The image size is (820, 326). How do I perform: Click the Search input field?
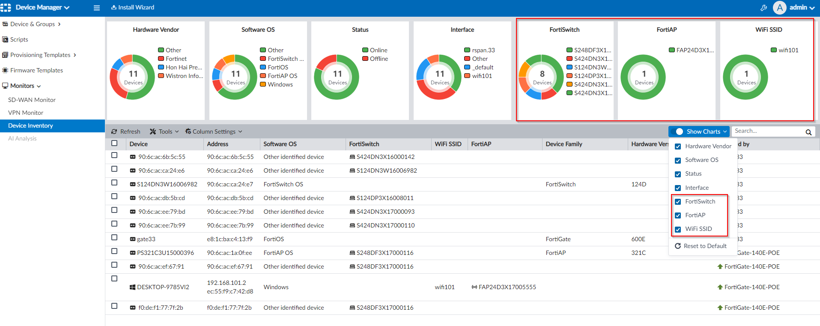tap(767, 132)
